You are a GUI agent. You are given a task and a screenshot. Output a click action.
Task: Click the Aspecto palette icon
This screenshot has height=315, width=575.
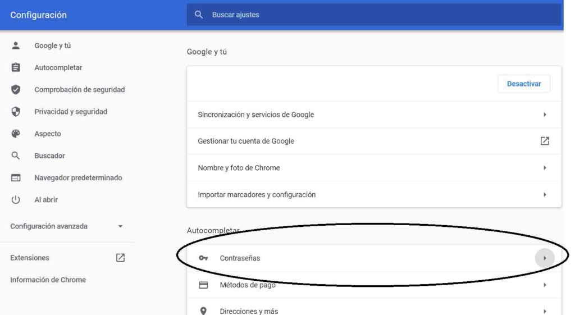[x=16, y=134]
